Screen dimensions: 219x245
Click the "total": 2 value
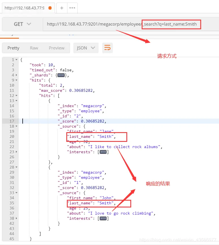coord(61,85)
